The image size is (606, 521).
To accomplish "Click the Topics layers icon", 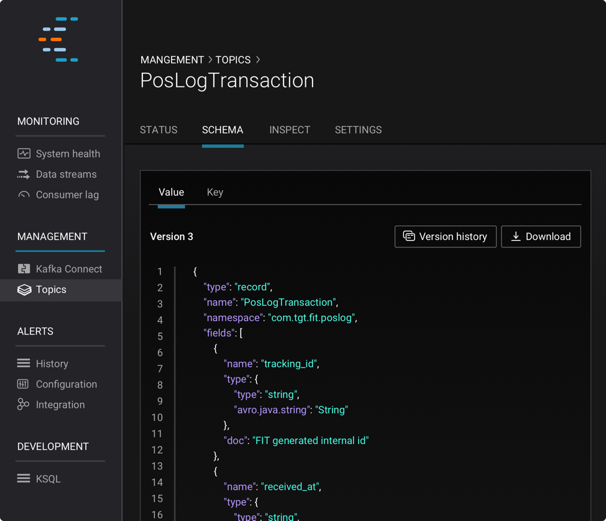I will tap(24, 290).
